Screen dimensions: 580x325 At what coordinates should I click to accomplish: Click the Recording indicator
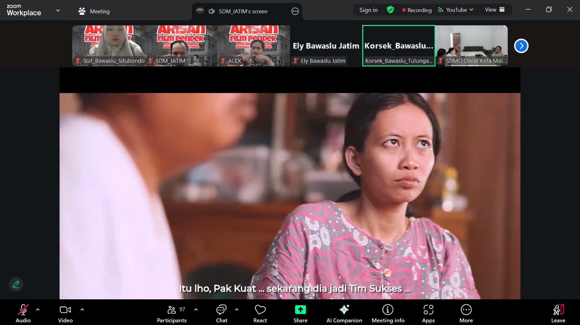tap(417, 10)
